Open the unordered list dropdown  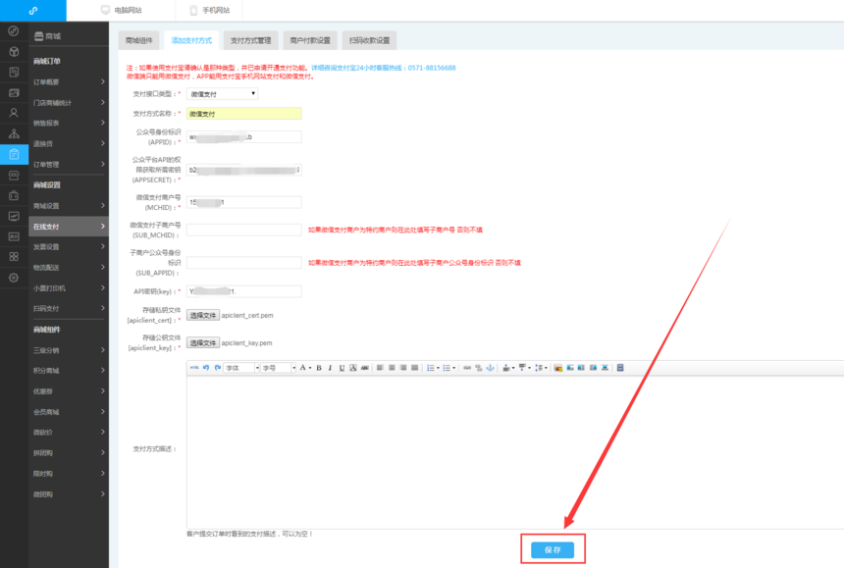448,367
